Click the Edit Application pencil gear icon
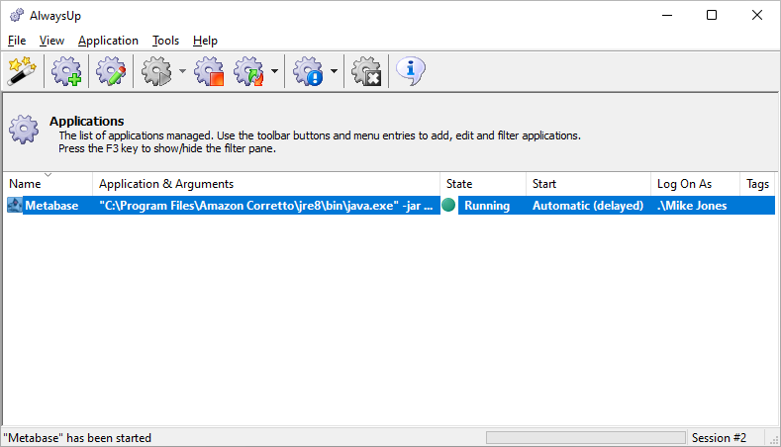 [111, 71]
